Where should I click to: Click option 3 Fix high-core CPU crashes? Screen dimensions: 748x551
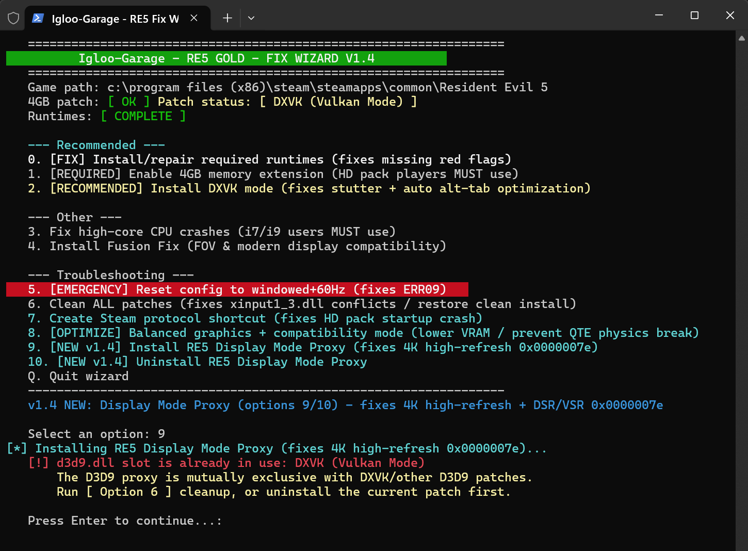click(212, 232)
